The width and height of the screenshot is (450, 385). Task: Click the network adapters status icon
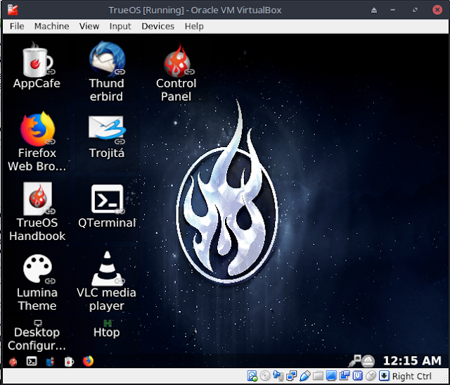click(x=291, y=376)
